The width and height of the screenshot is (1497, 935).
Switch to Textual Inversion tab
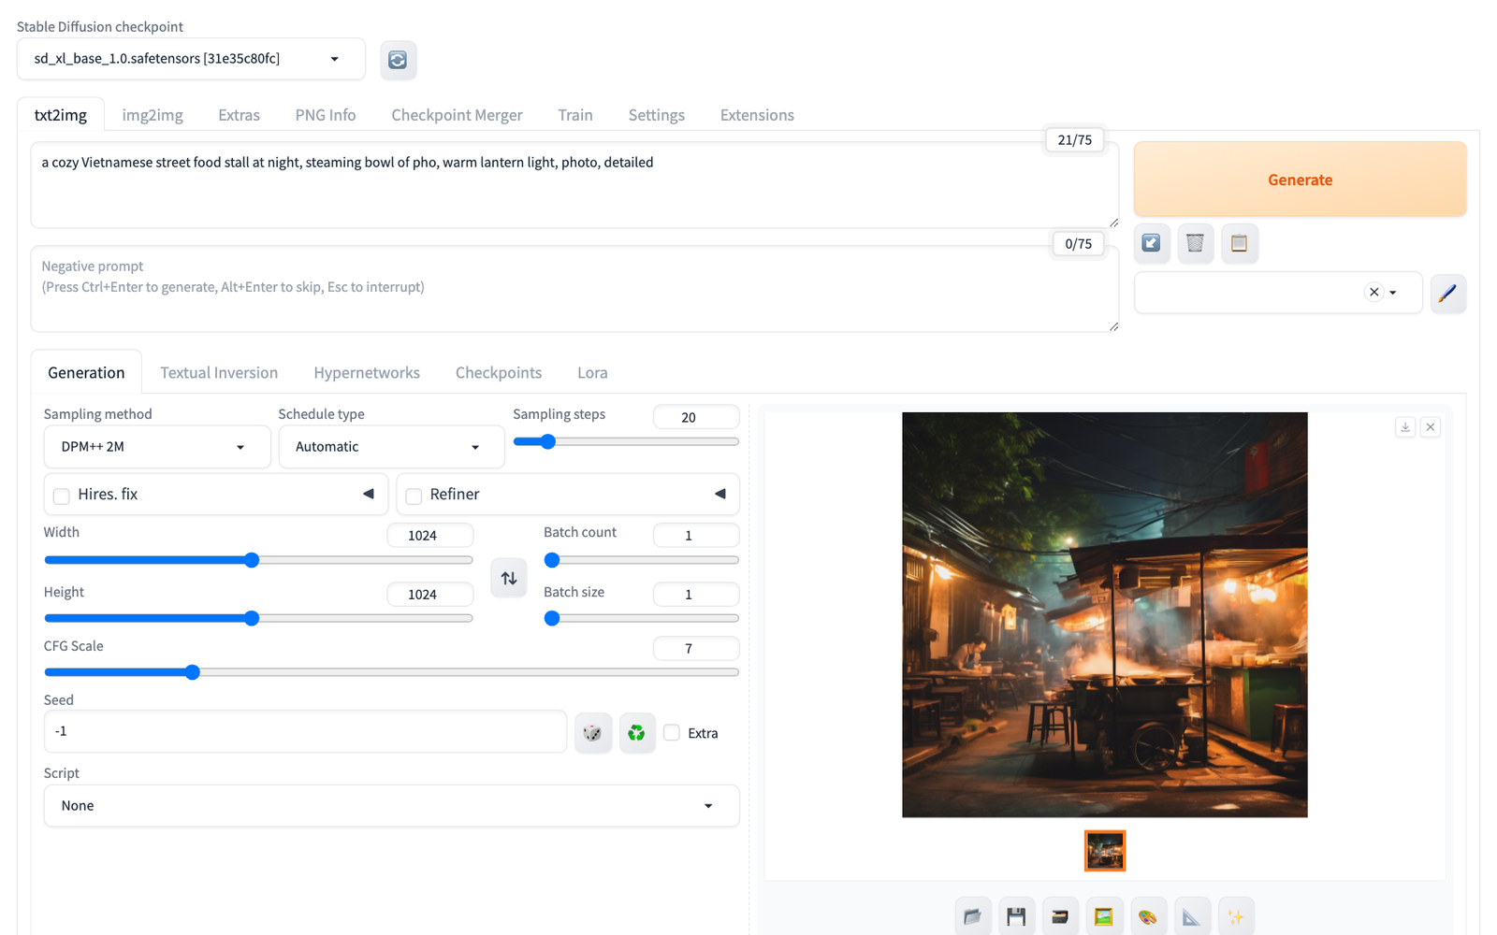[x=219, y=372]
